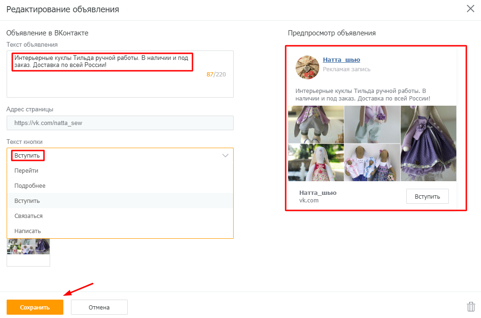Open bottom-left preview photo of white bunny
This screenshot has width=481, height=318.
(x=316, y=162)
